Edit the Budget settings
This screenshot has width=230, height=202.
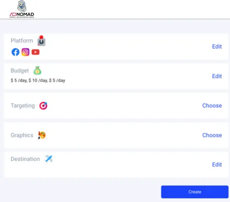pos(217,76)
